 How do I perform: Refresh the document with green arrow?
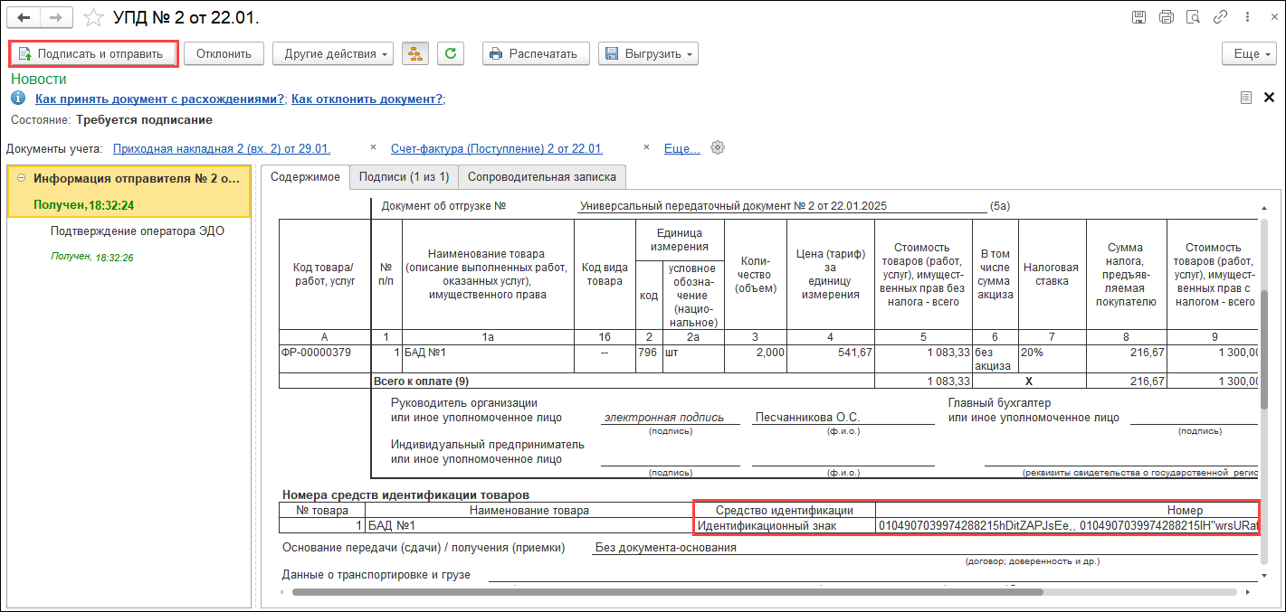[451, 53]
